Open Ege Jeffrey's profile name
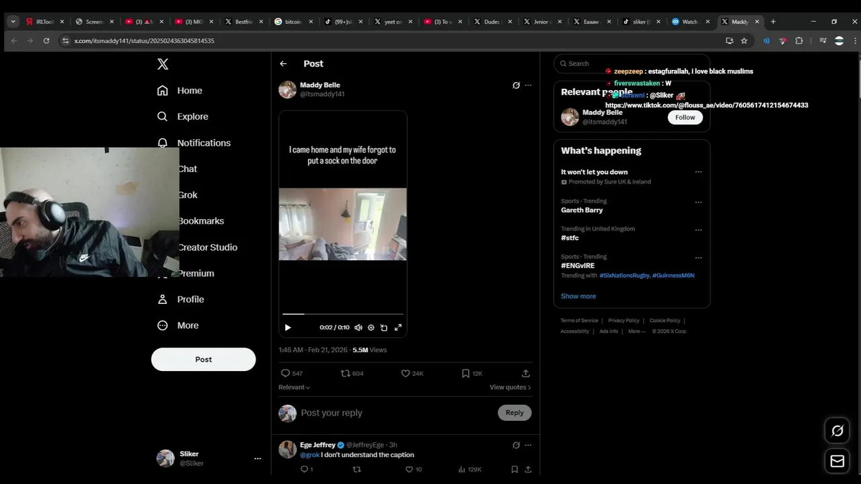The image size is (861, 484). pyautogui.click(x=317, y=445)
